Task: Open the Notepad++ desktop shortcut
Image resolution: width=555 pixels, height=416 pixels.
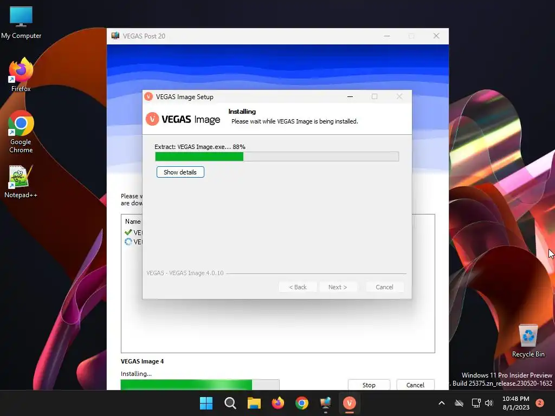Action: point(21,181)
